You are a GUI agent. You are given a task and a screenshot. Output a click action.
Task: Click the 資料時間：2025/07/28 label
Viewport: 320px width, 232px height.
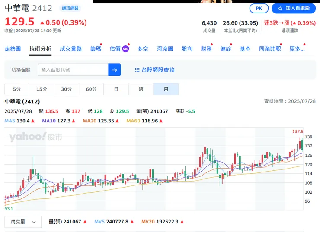coord(290,101)
